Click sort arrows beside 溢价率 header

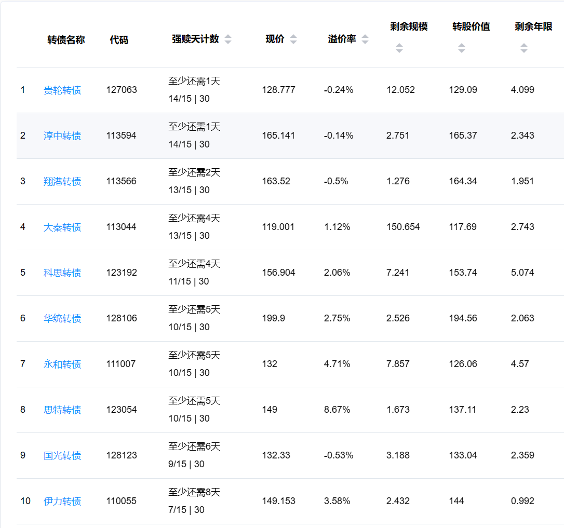[365, 39]
